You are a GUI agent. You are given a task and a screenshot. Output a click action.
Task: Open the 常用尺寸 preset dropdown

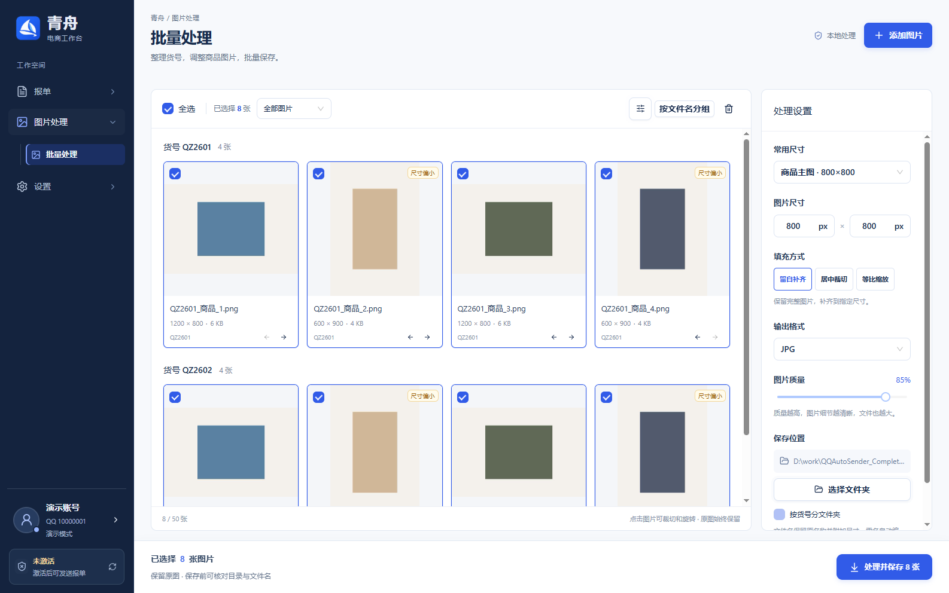pyautogui.click(x=842, y=172)
